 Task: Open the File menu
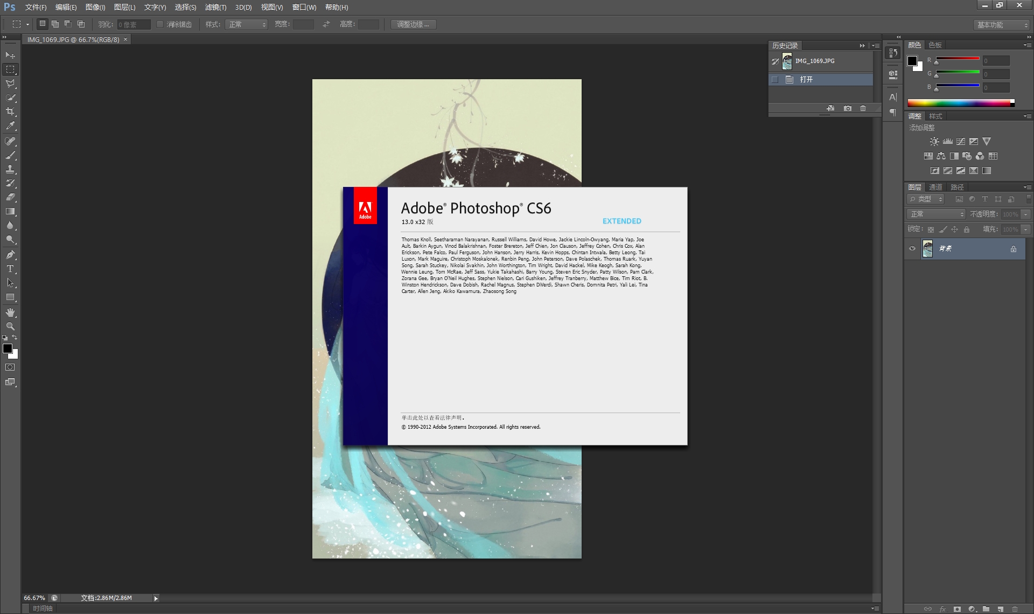(x=36, y=7)
